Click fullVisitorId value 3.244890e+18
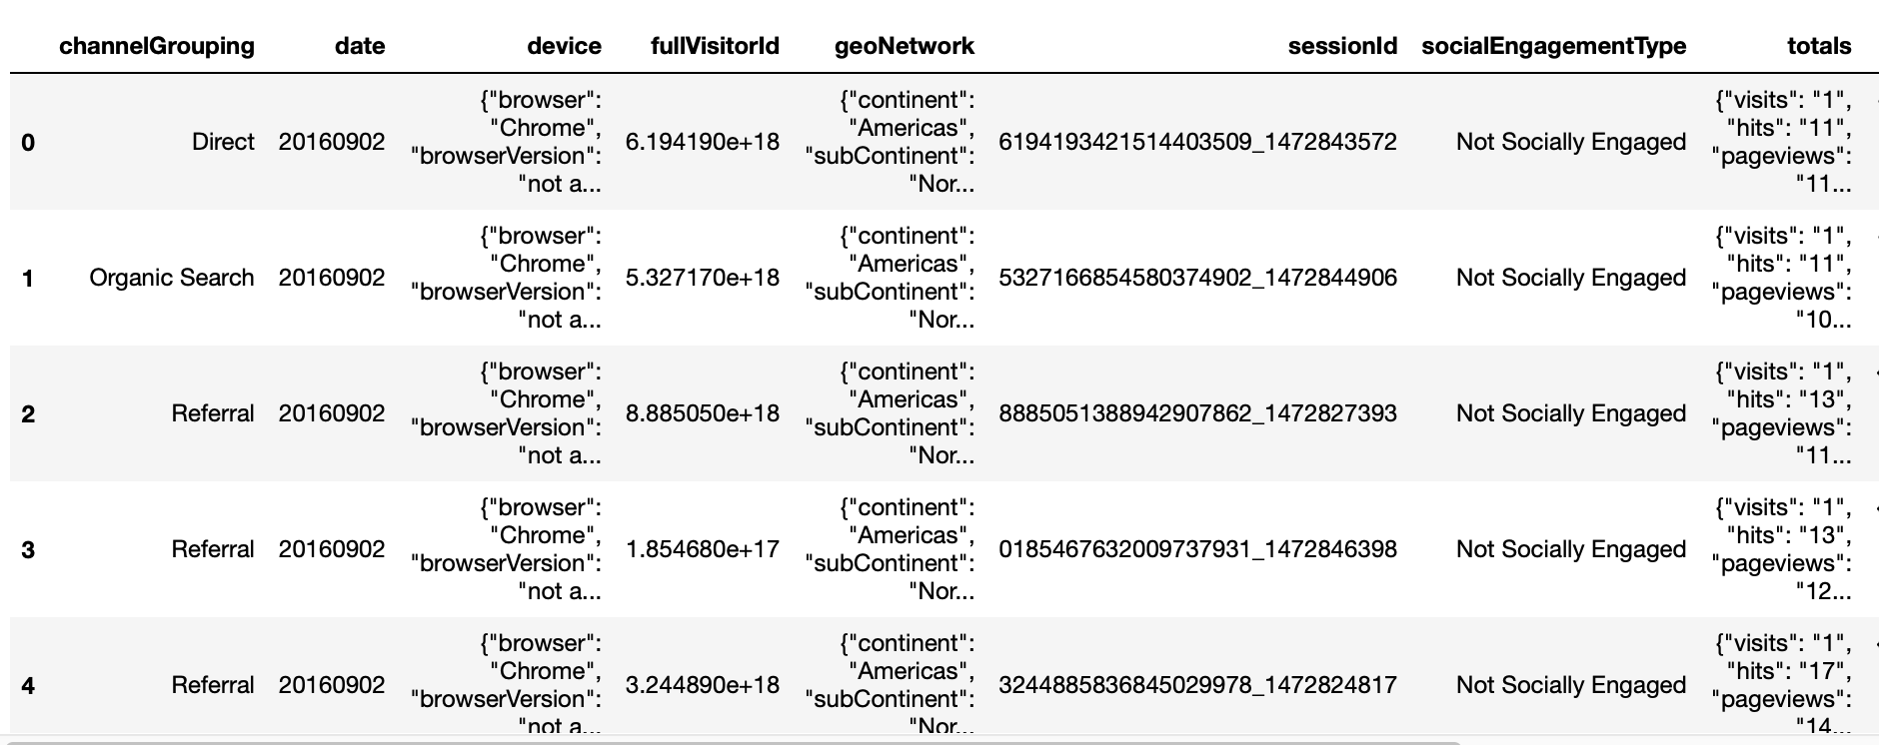1879x745 pixels. pos(703,685)
